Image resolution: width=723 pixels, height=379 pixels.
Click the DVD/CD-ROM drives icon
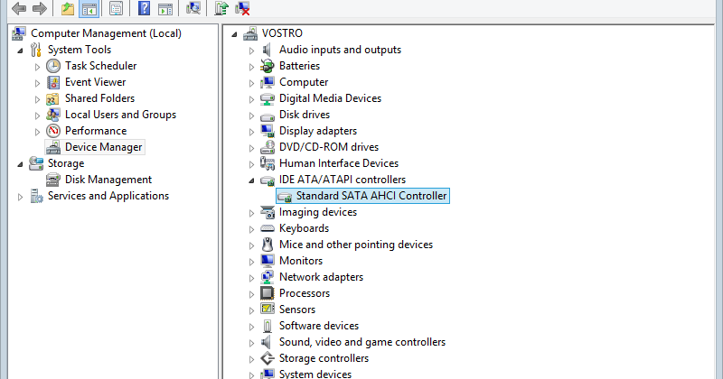tap(267, 147)
